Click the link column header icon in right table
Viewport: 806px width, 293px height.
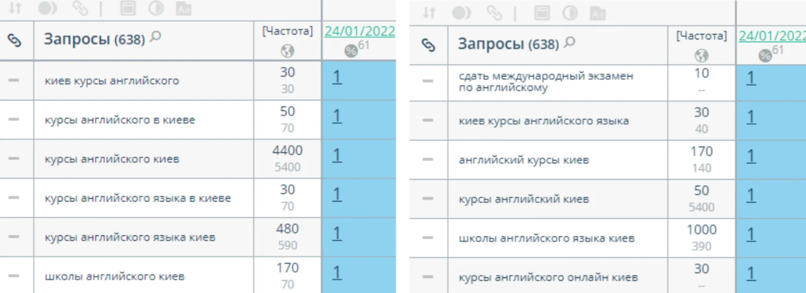[x=429, y=45]
